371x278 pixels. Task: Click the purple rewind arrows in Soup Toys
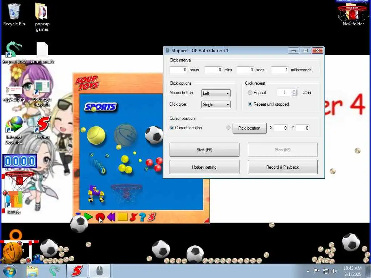pyautogui.click(x=111, y=217)
